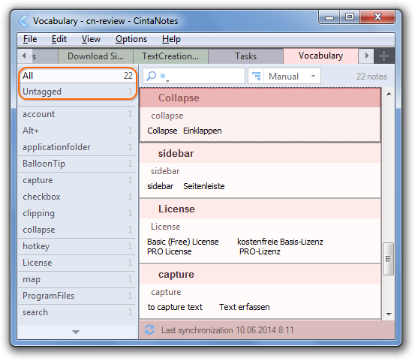Click kostenfreie Basis-Lizenz text
The width and height of the screenshot is (415, 361).
(280, 242)
